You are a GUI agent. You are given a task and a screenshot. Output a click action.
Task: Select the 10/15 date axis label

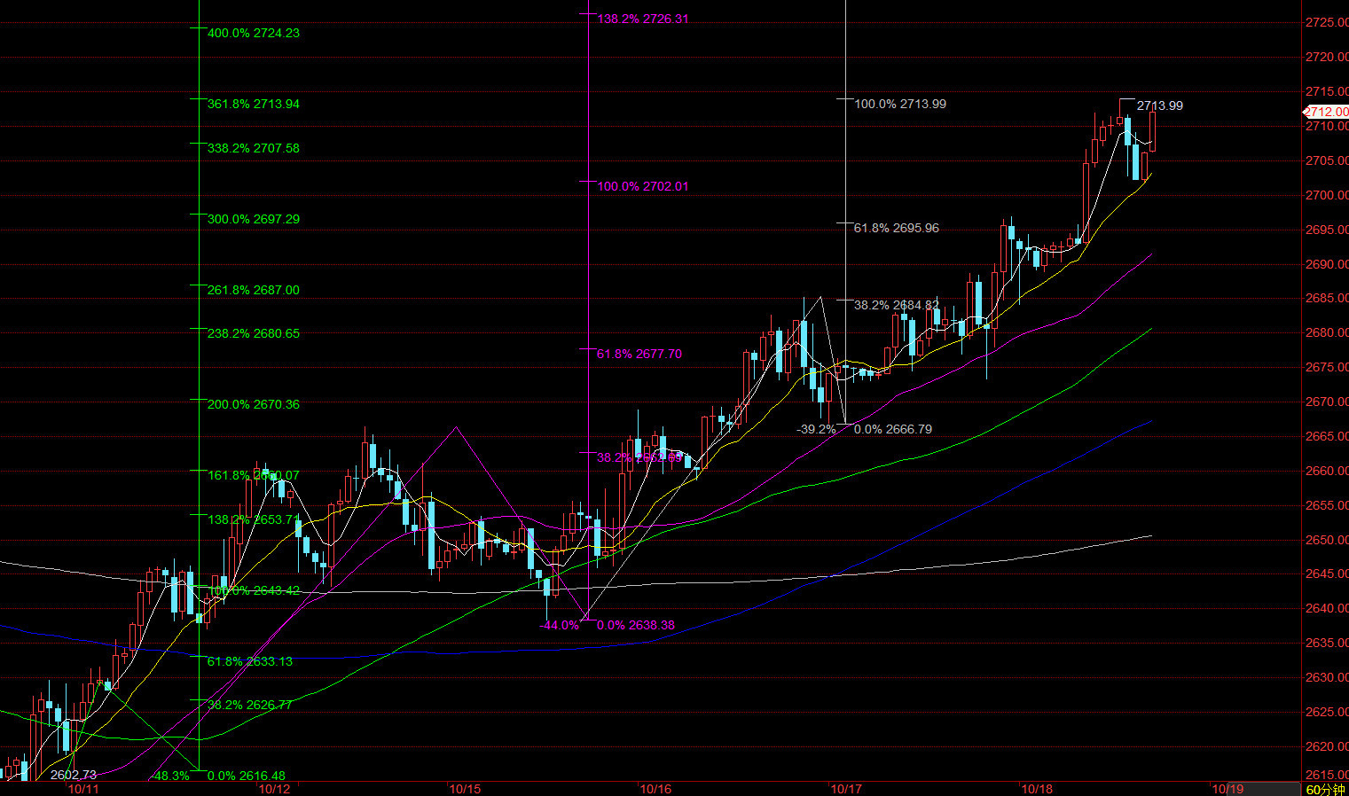465,788
